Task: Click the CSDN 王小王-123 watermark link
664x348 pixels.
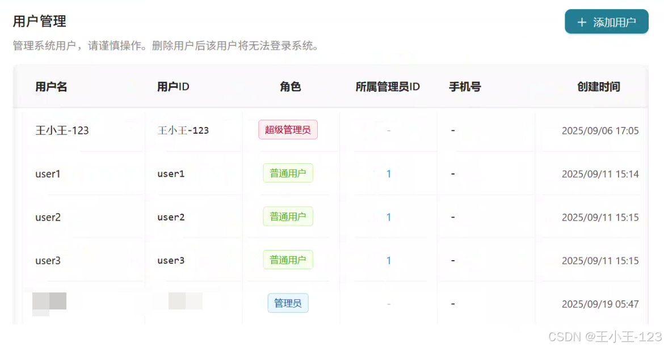Action: [x=604, y=337]
